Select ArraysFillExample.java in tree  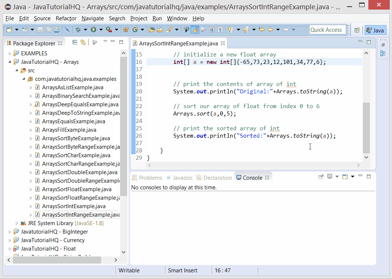[x=69, y=130]
